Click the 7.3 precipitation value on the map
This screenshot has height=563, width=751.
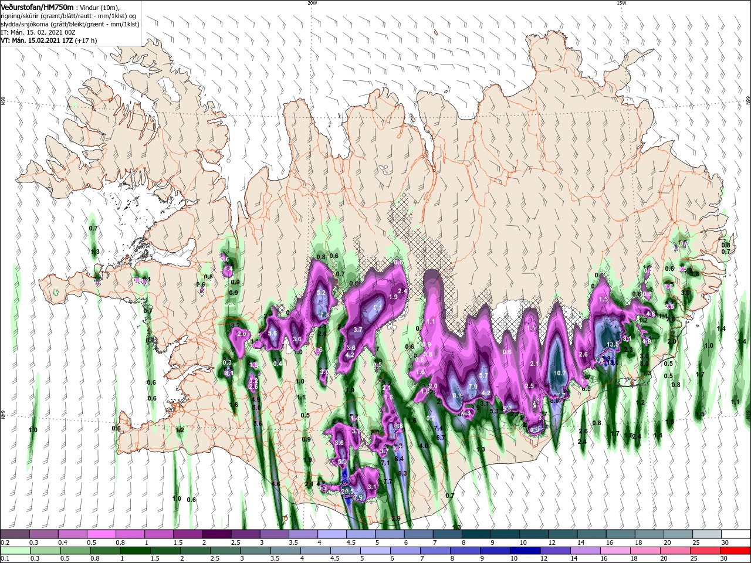point(324,315)
